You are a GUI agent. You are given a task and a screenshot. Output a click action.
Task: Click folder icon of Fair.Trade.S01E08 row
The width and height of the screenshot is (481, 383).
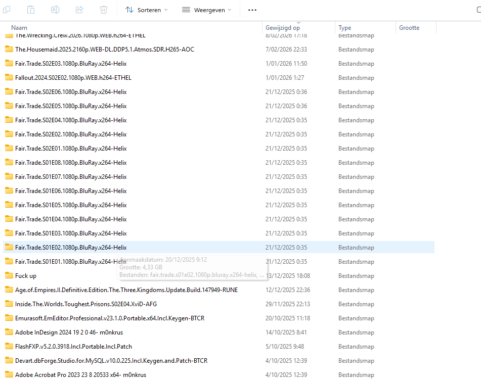pyautogui.click(x=9, y=162)
